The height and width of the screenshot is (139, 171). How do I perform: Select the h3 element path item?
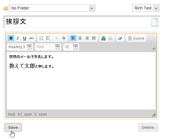tap(20, 114)
